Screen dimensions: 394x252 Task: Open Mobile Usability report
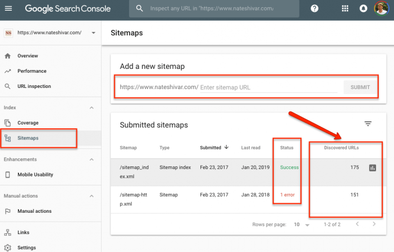click(x=35, y=175)
